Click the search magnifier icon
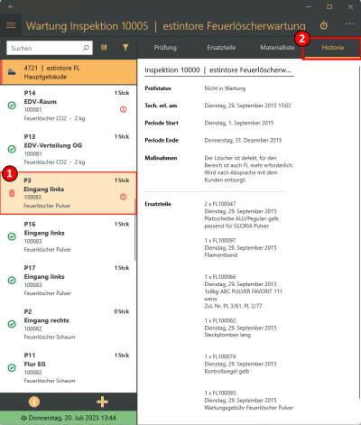Screen dimensions: 361x425 [87, 48]
